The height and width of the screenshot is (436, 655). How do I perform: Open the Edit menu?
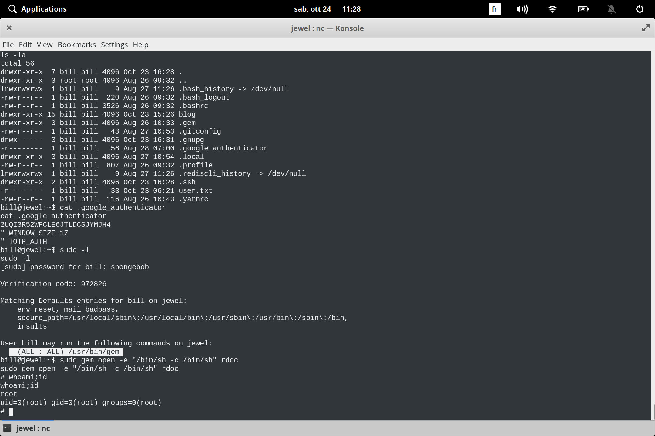pos(25,45)
